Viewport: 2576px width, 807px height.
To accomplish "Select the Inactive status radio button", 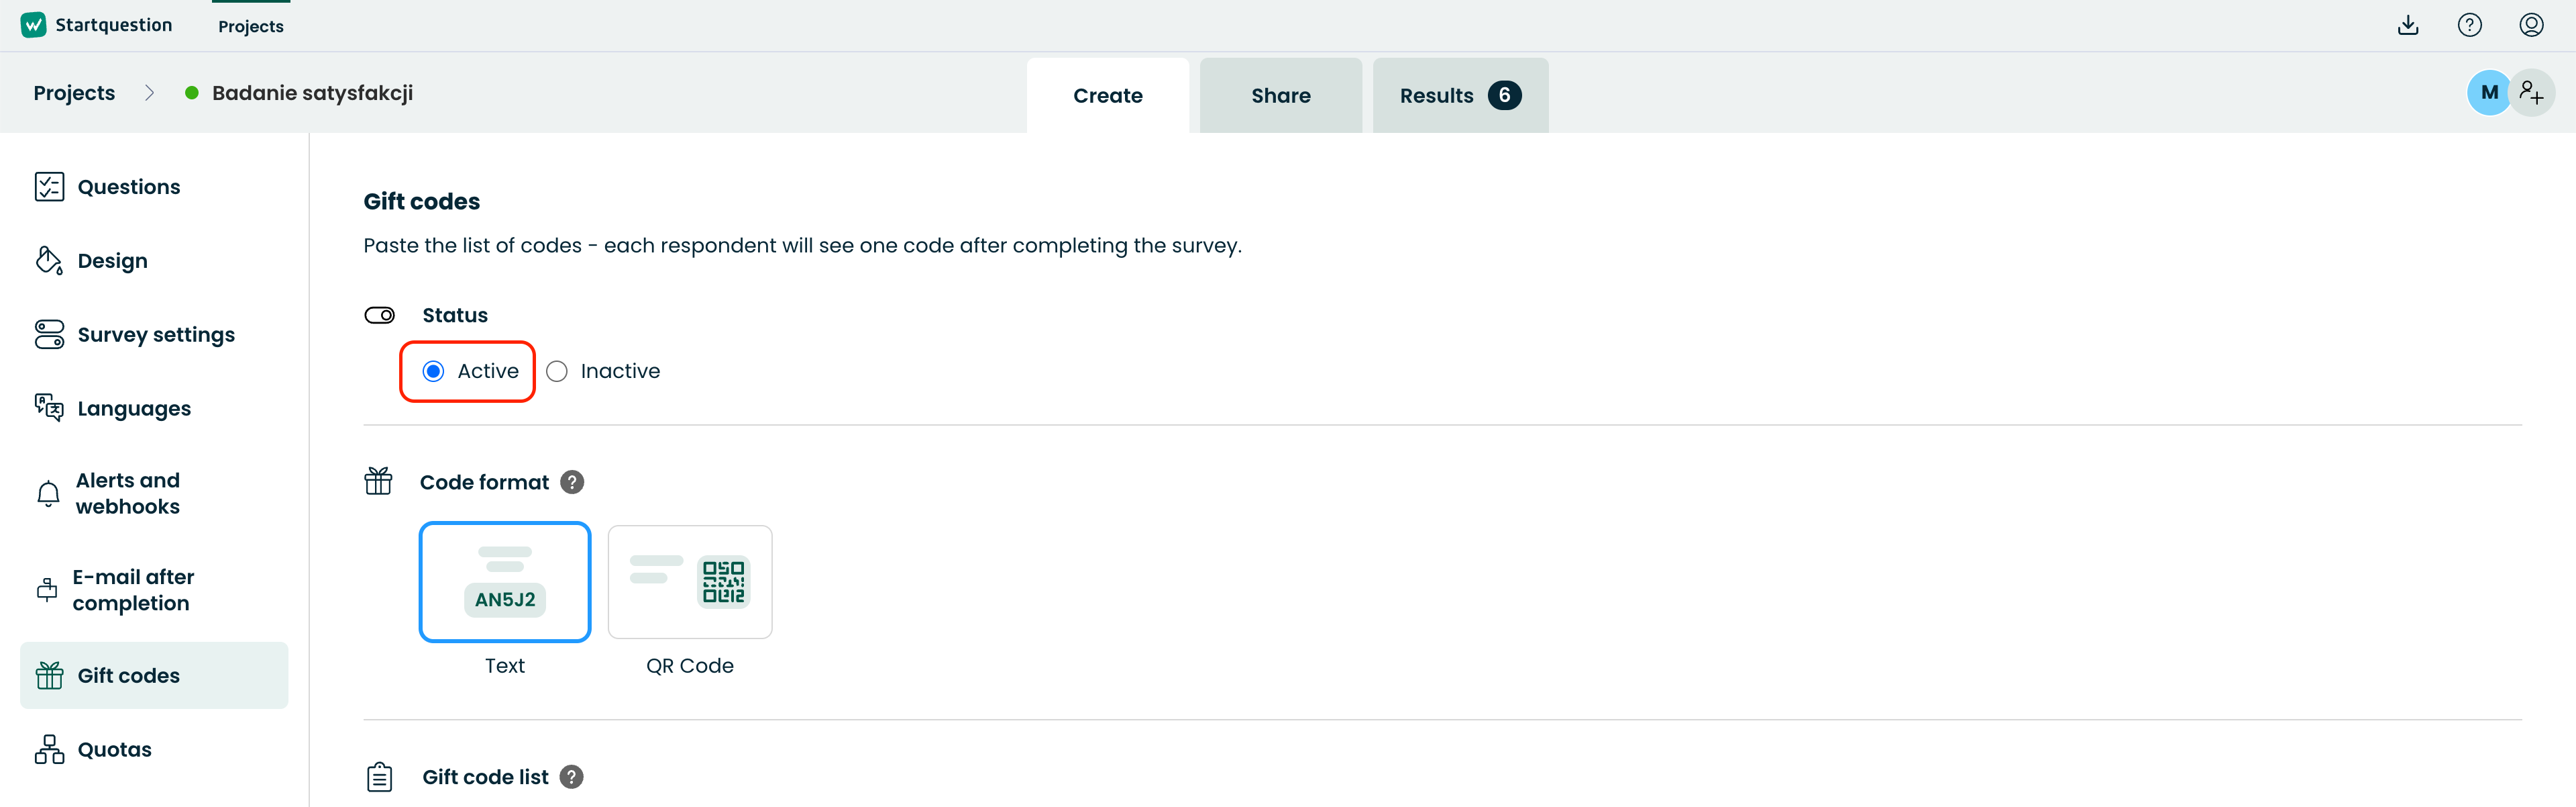I will 557,371.
